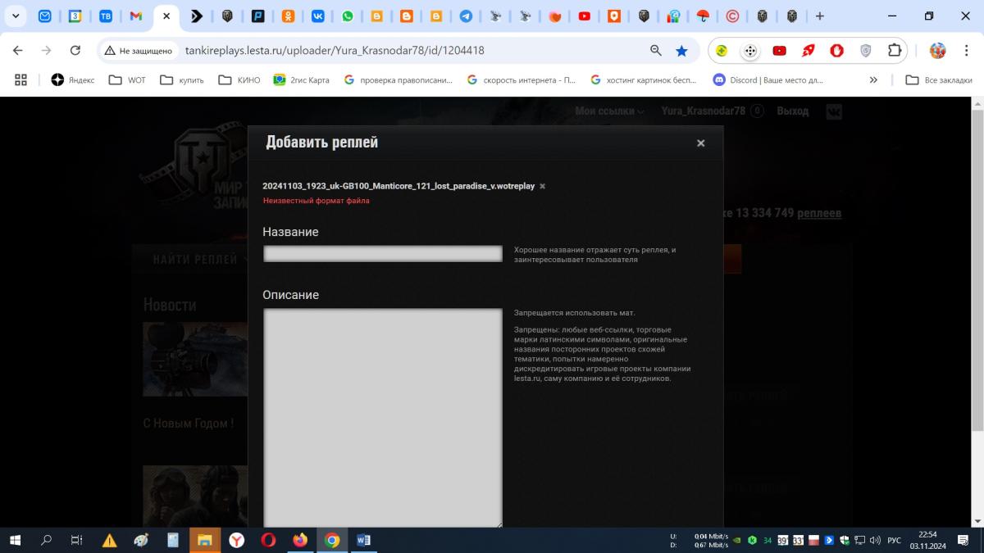Bookmark this page with the star icon
The width and height of the screenshot is (984, 553).
(681, 51)
